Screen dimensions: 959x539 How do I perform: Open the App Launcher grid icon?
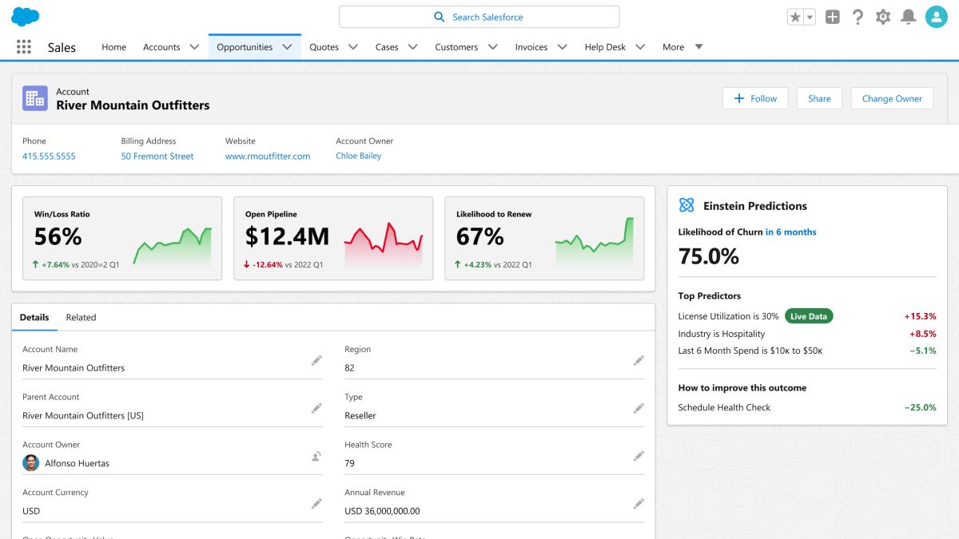24,47
